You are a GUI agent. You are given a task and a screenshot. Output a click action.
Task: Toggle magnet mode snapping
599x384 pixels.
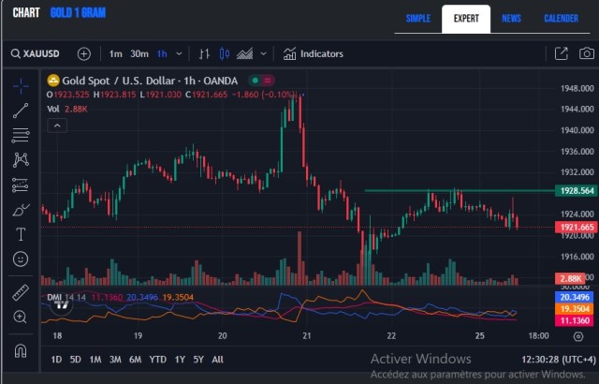click(x=21, y=350)
